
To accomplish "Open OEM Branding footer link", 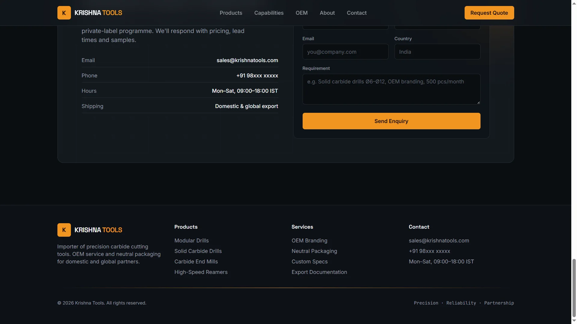I will click(309, 241).
